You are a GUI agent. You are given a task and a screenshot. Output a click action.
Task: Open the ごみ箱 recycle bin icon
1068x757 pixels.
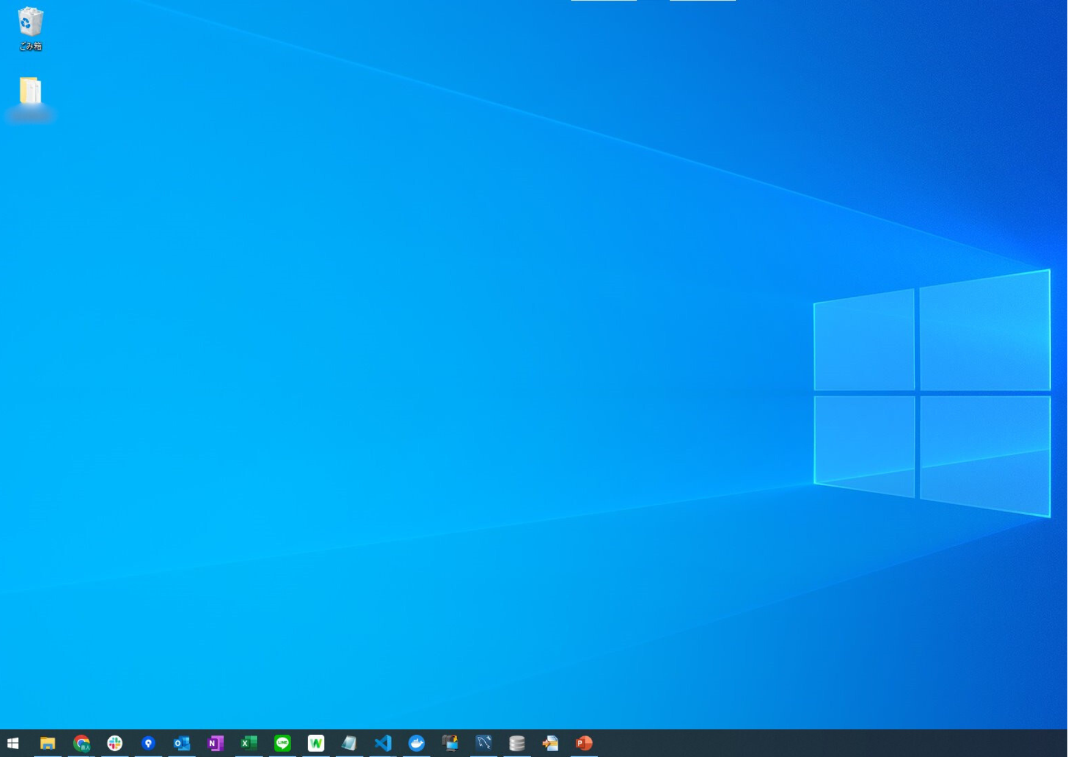[30, 28]
